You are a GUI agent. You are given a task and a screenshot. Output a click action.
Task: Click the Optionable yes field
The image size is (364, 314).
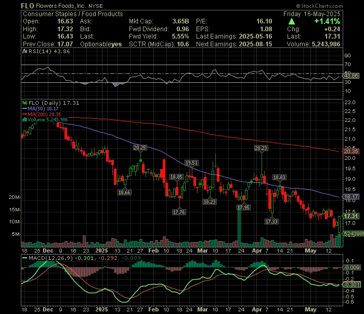(x=101, y=44)
